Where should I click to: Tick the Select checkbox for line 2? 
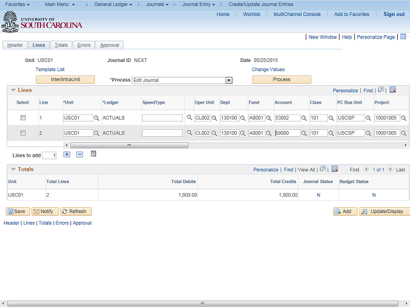23,133
